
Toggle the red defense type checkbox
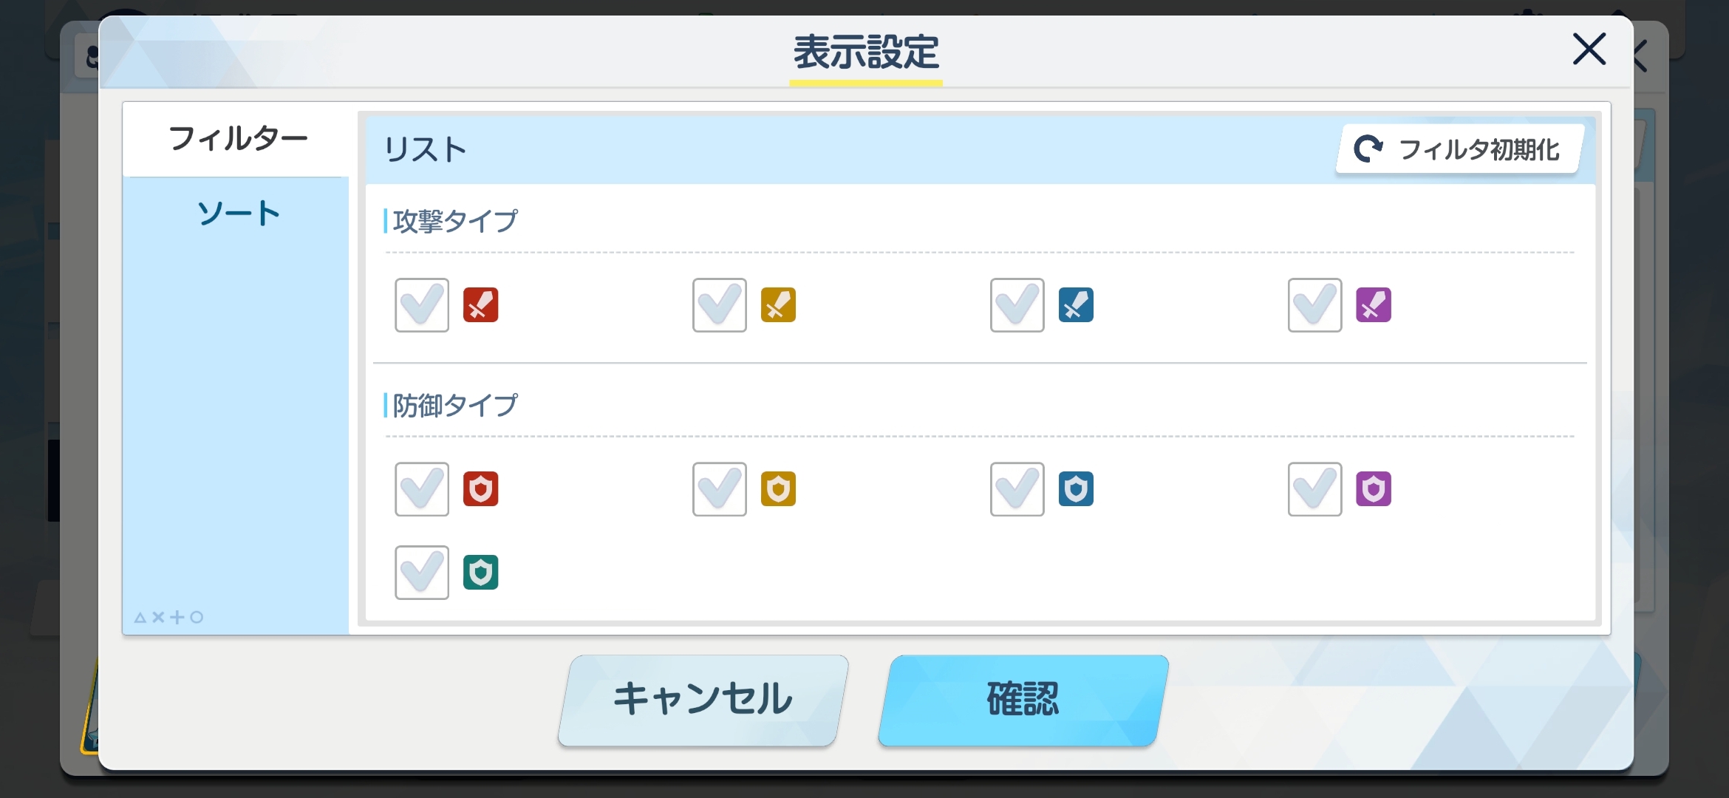point(422,489)
